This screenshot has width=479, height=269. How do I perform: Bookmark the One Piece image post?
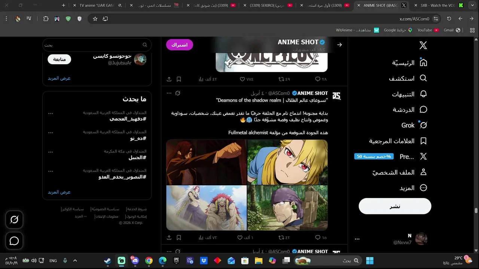(179, 79)
